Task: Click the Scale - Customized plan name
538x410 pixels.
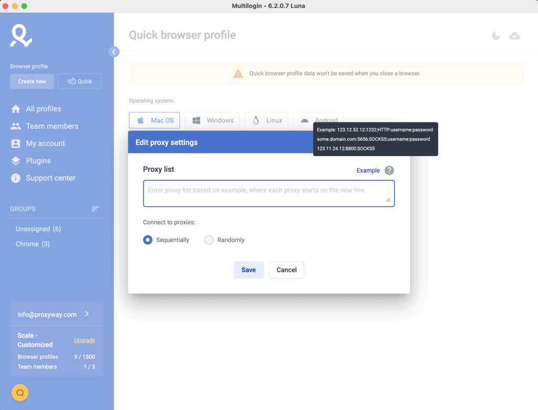Action: pos(35,340)
